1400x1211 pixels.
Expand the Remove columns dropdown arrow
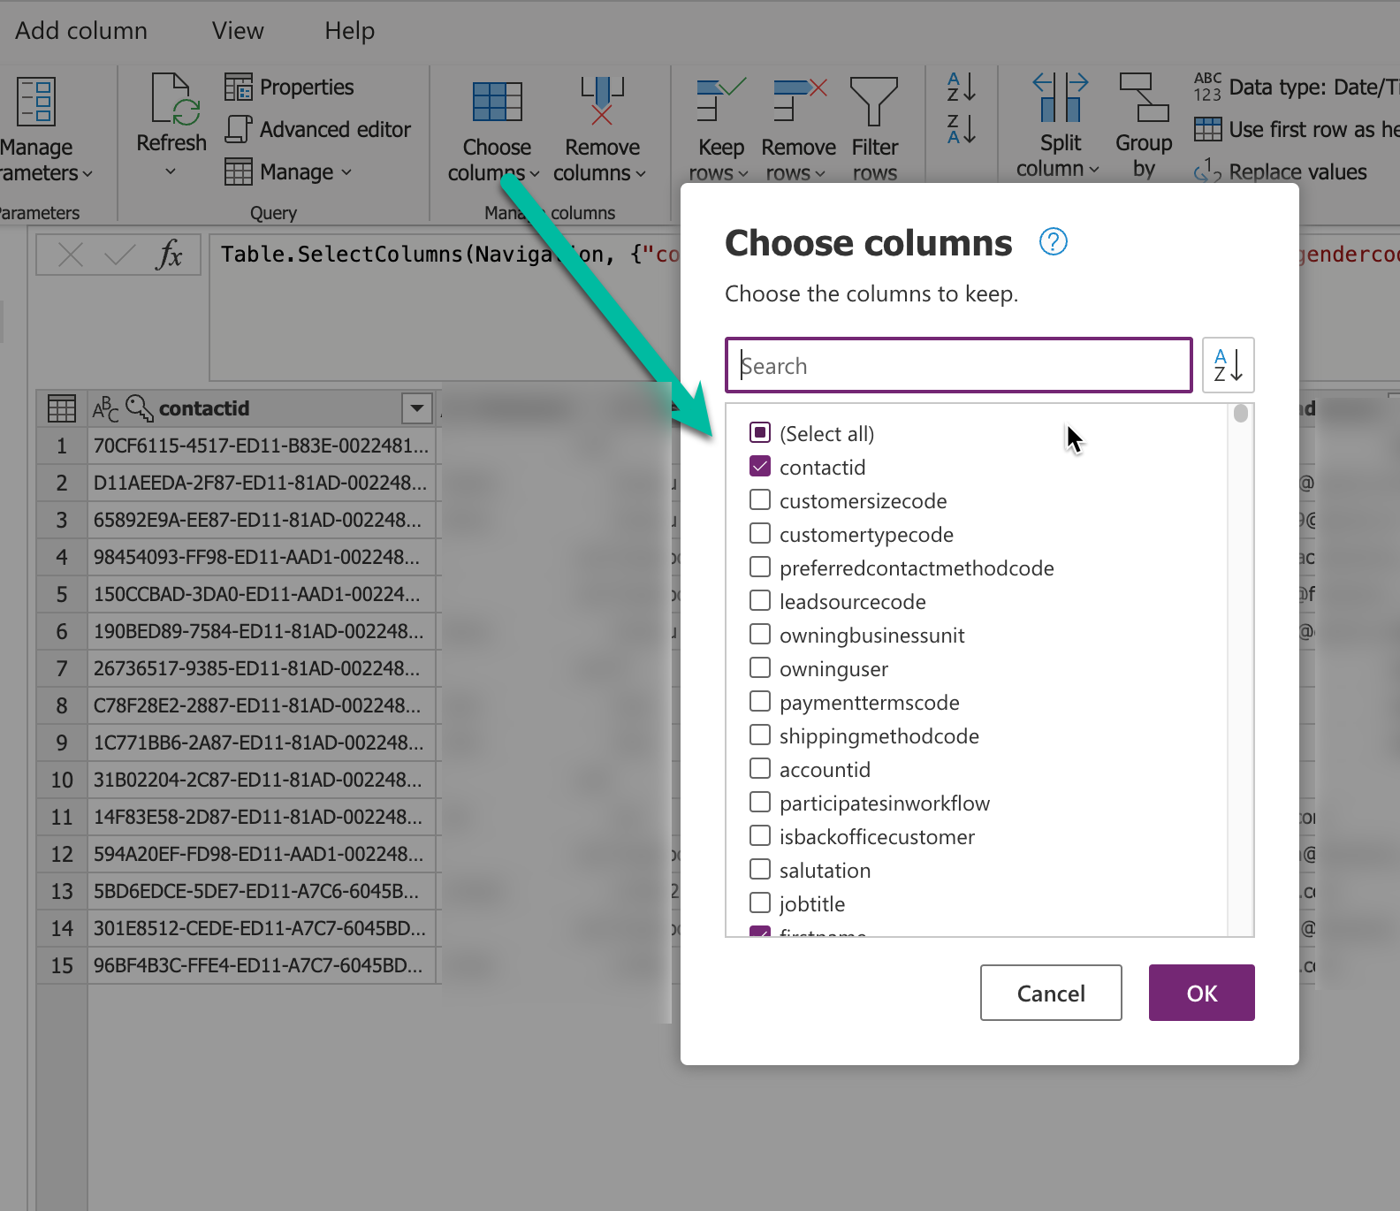pyautogui.click(x=641, y=173)
